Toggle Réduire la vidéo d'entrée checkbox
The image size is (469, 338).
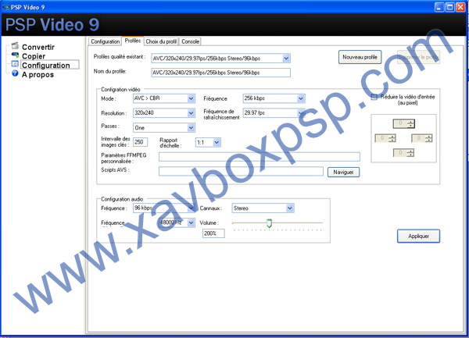pos(374,97)
